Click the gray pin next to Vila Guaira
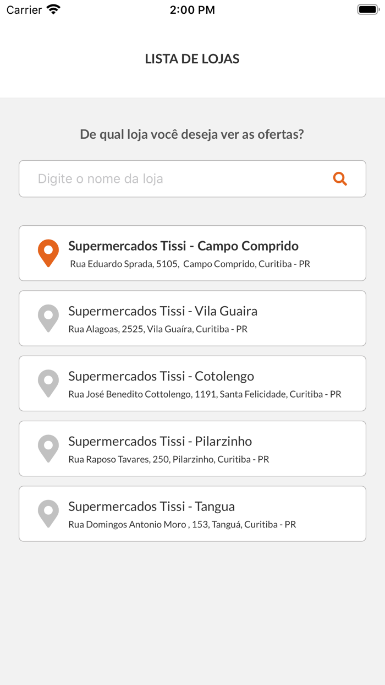 tap(48, 318)
